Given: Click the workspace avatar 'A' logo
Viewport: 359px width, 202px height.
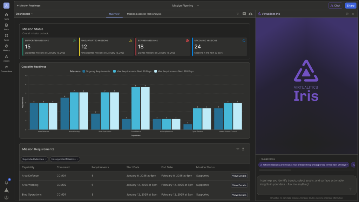Looking at the screenshot, I should (6, 6).
